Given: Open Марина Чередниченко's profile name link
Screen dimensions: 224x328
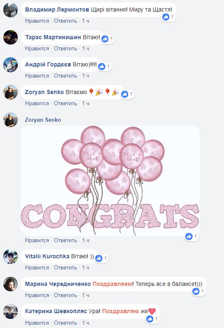Looking at the screenshot, I should pos(58,284).
